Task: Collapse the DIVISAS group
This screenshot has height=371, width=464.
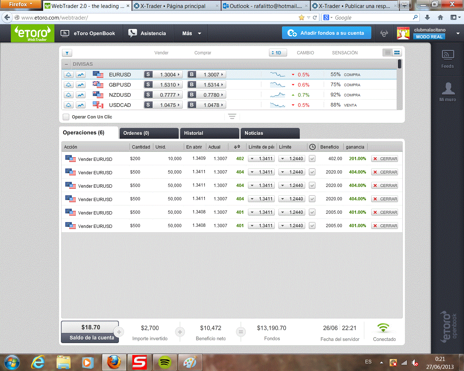Action: (66, 64)
